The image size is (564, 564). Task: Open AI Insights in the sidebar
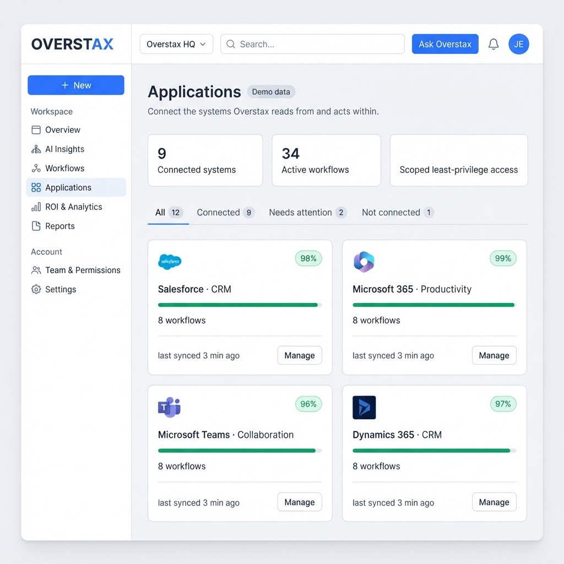[x=76, y=149]
